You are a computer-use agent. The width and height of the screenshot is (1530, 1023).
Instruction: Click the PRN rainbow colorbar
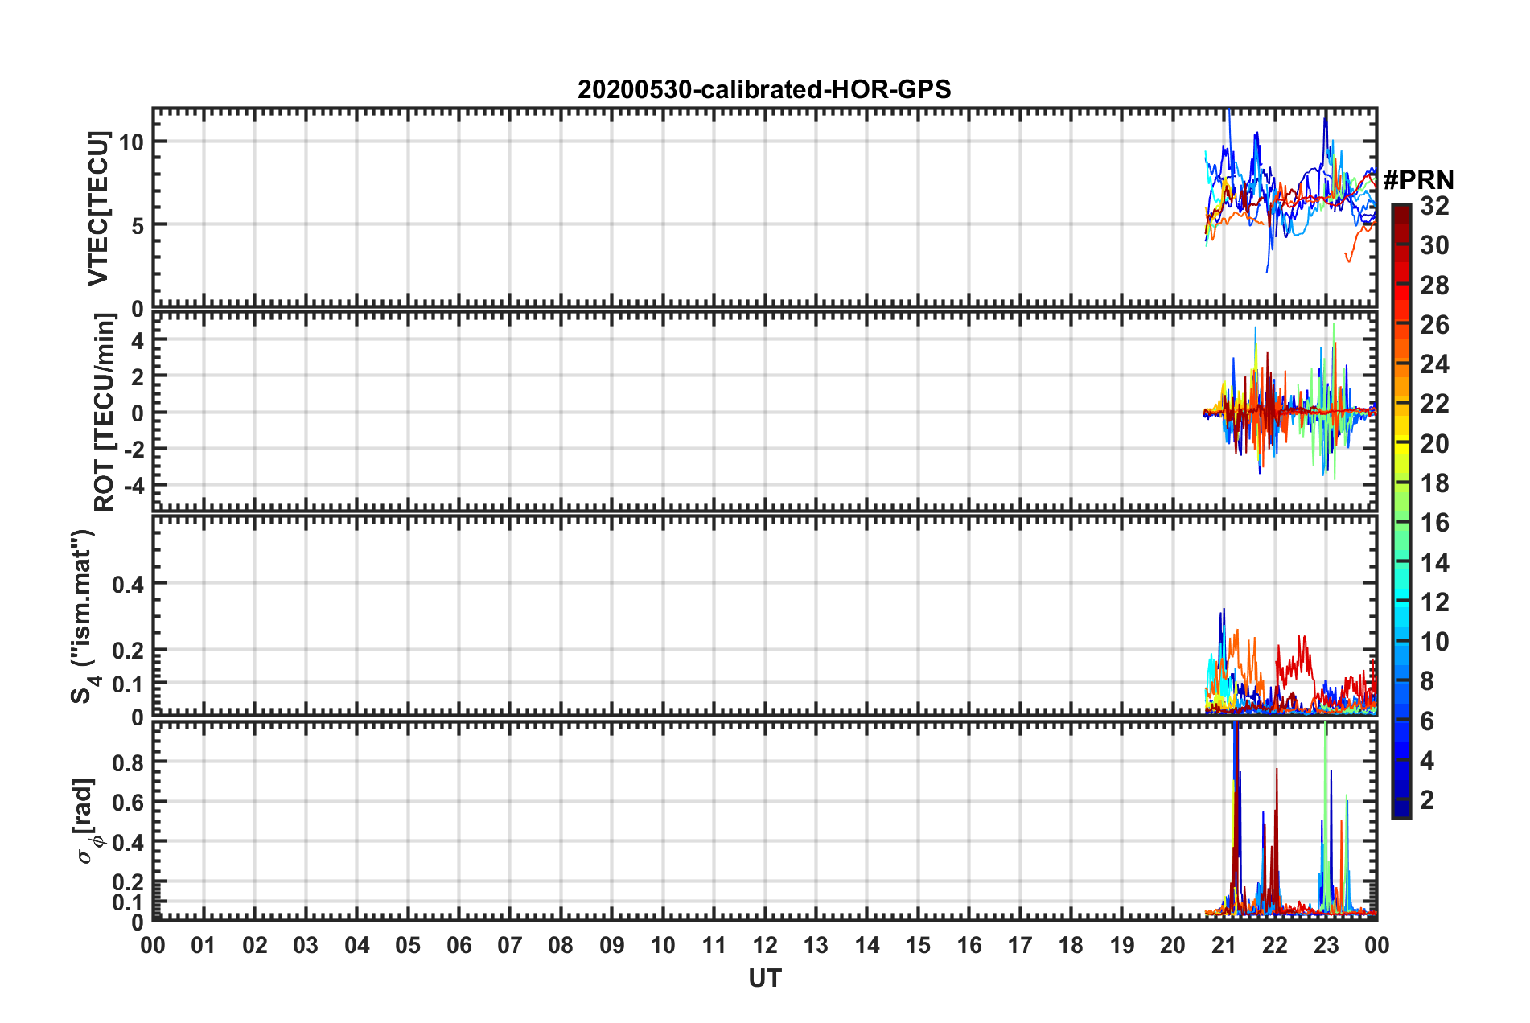tap(1400, 511)
